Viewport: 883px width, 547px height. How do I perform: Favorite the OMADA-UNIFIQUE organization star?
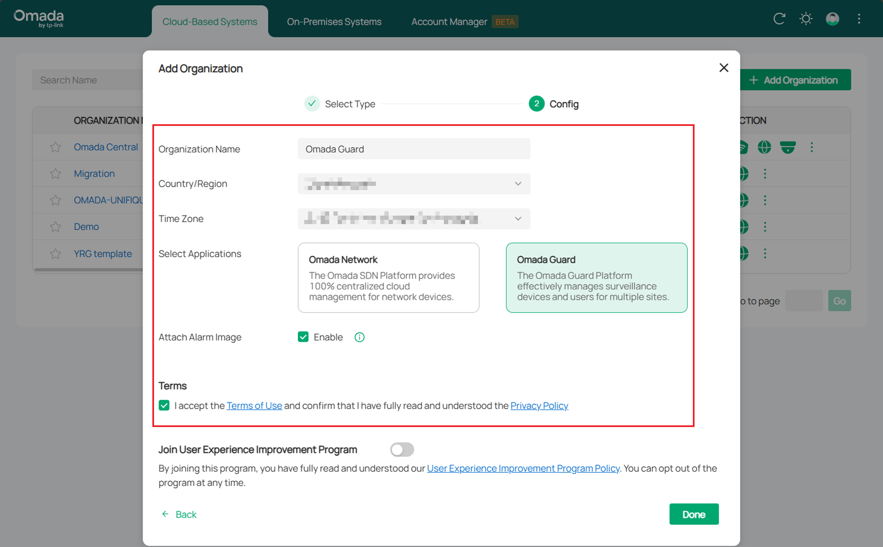click(55, 200)
